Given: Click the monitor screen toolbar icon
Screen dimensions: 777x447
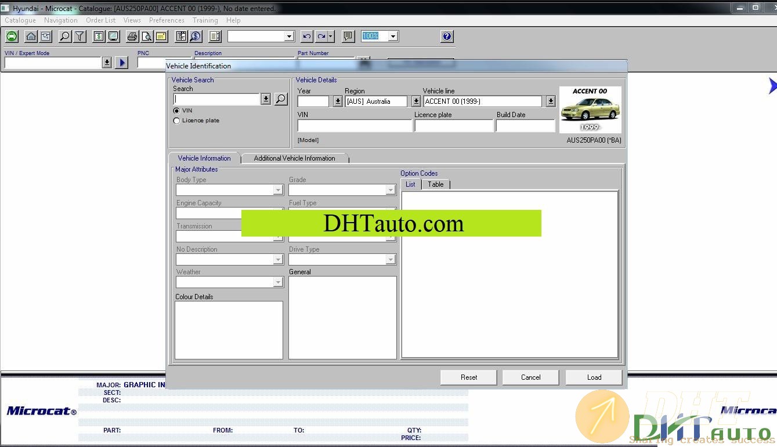Looking at the screenshot, I should point(113,36).
